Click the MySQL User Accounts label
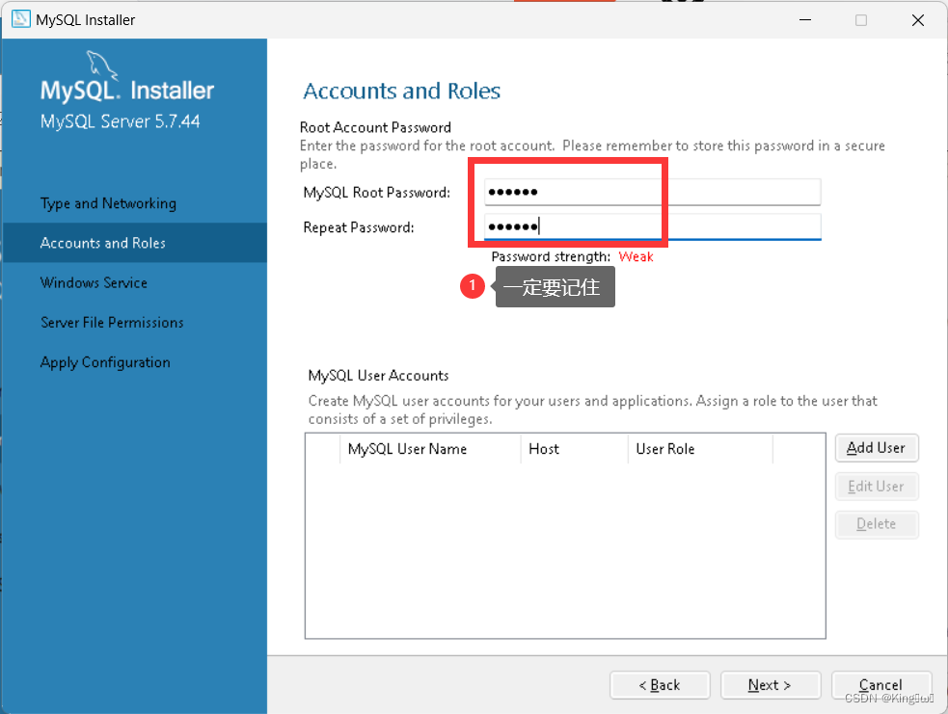Viewport: 948px width, 714px height. [378, 376]
